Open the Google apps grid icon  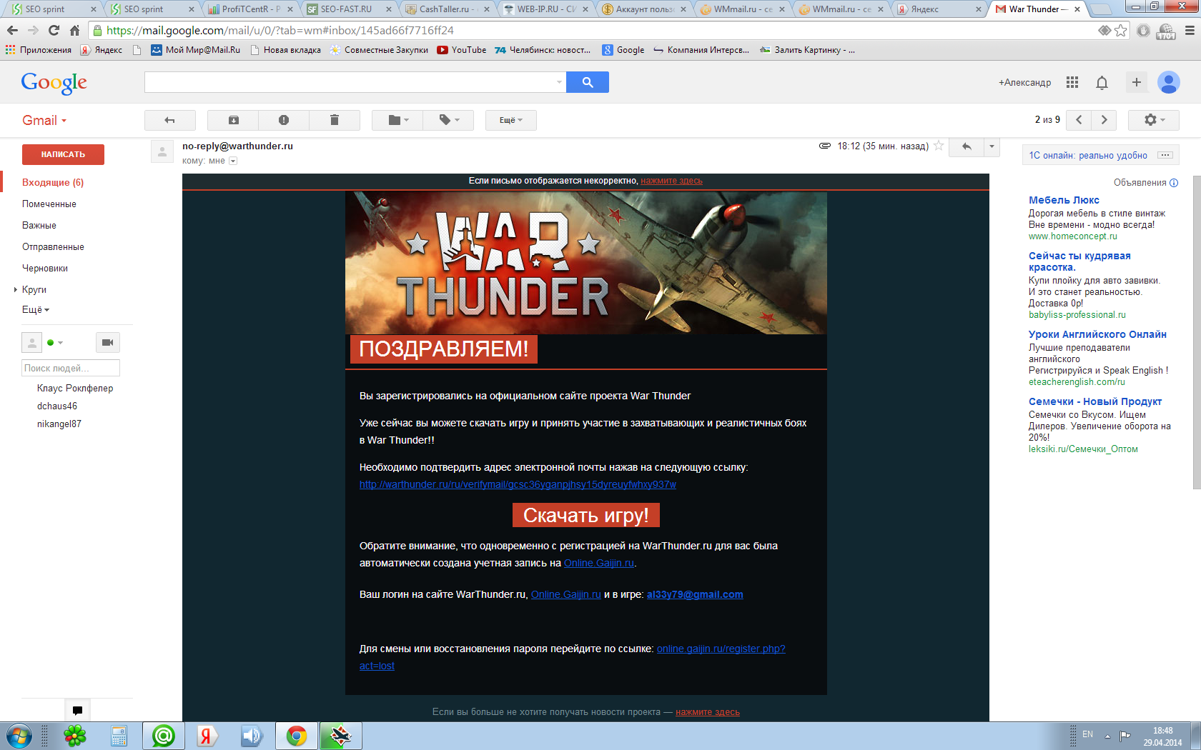(x=1072, y=82)
